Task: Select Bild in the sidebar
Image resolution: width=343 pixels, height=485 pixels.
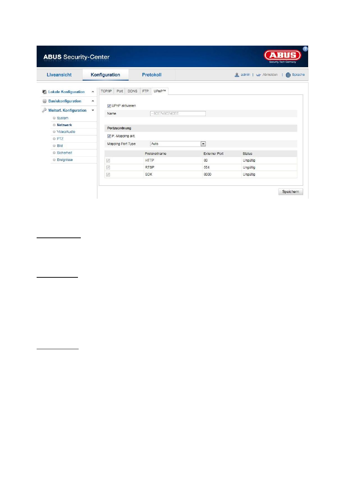Action: tap(60, 146)
